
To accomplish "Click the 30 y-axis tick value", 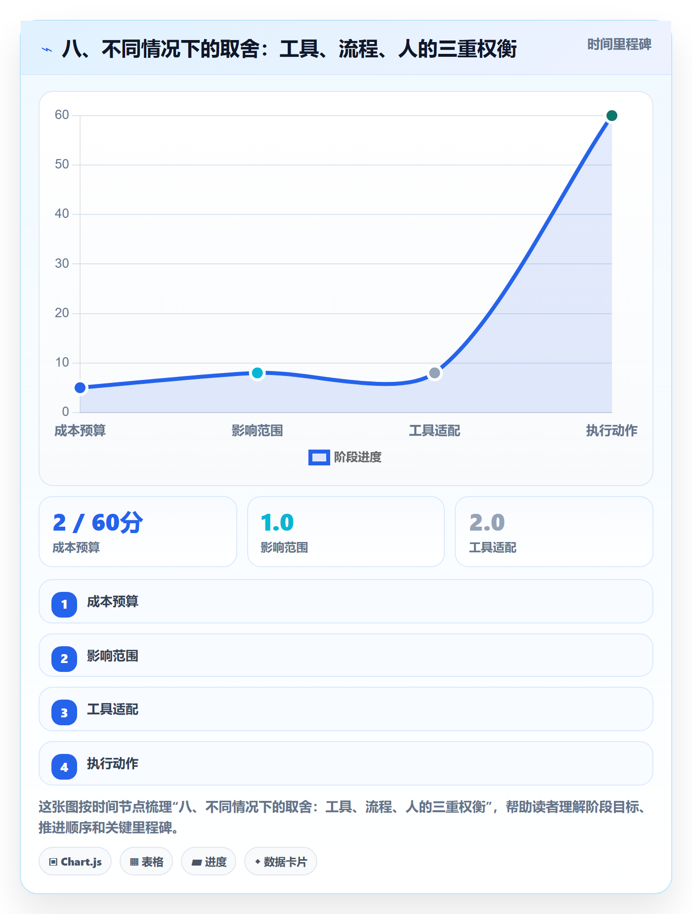I will coord(62,263).
